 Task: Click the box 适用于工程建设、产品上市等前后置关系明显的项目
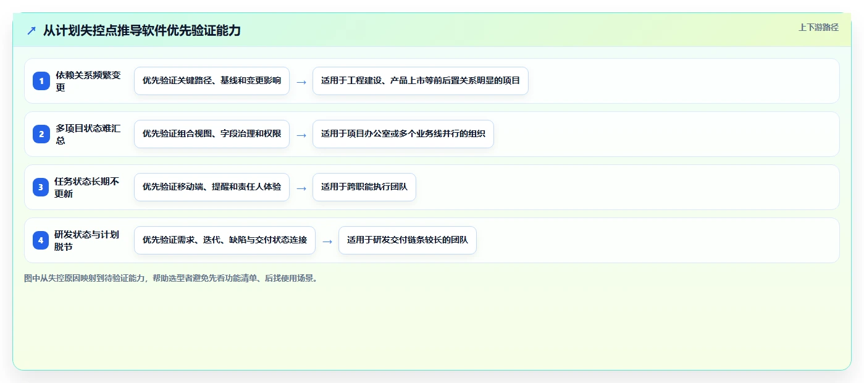click(421, 81)
